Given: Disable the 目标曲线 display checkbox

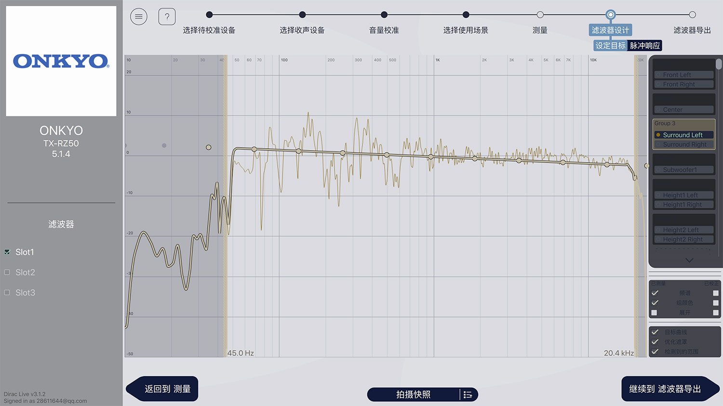Looking at the screenshot, I should 655,332.
